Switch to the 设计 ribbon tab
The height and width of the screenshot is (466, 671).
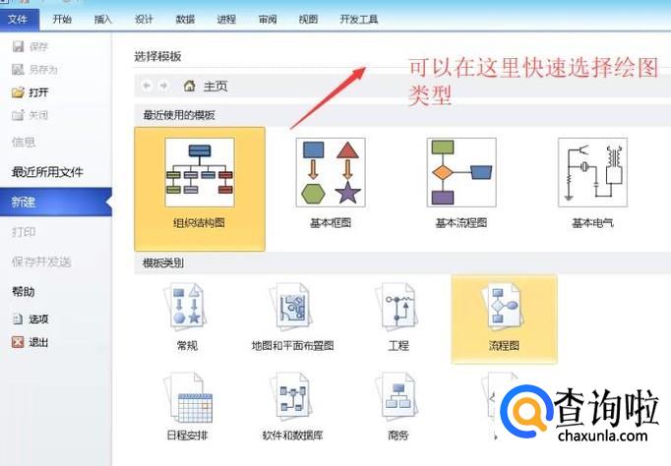[x=144, y=20]
